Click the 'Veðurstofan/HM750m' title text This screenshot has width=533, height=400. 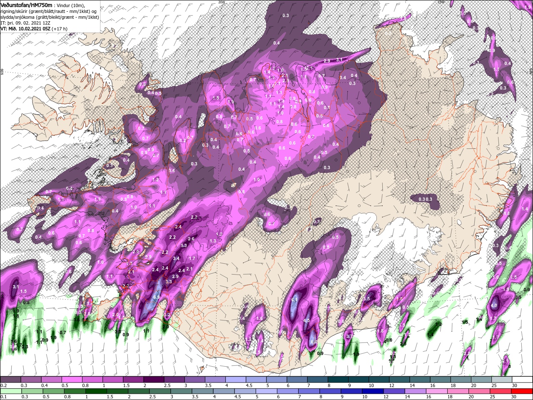coord(26,5)
